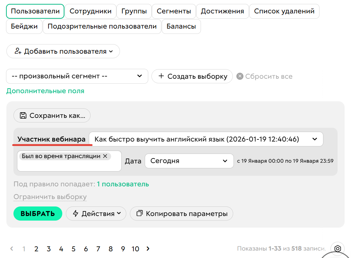Open the webinar selection dropdown
The image size is (351, 258).
click(x=314, y=139)
